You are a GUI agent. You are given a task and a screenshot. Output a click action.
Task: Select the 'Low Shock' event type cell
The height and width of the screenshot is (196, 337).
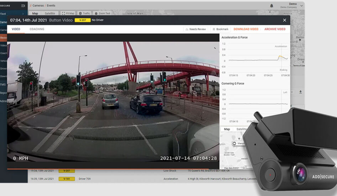[170, 171]
